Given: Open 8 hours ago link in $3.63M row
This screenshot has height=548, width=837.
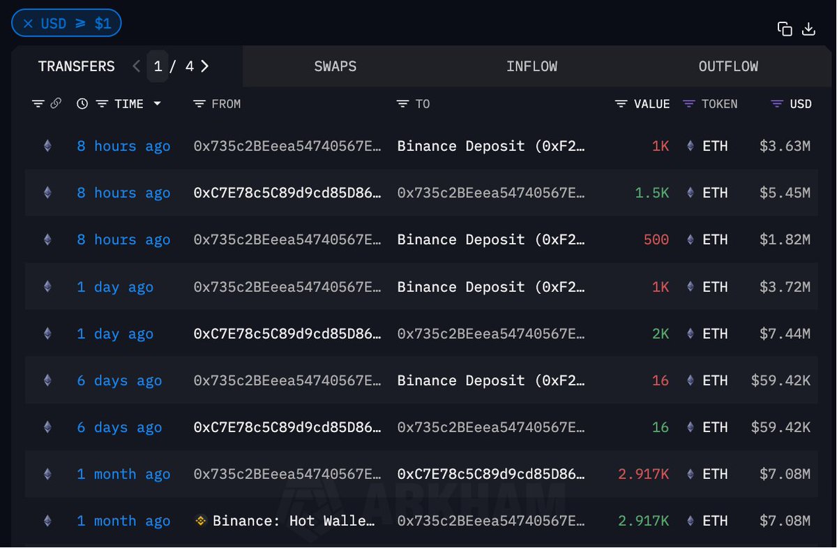Looking at the screenshot, I should [x=123, y=146].
